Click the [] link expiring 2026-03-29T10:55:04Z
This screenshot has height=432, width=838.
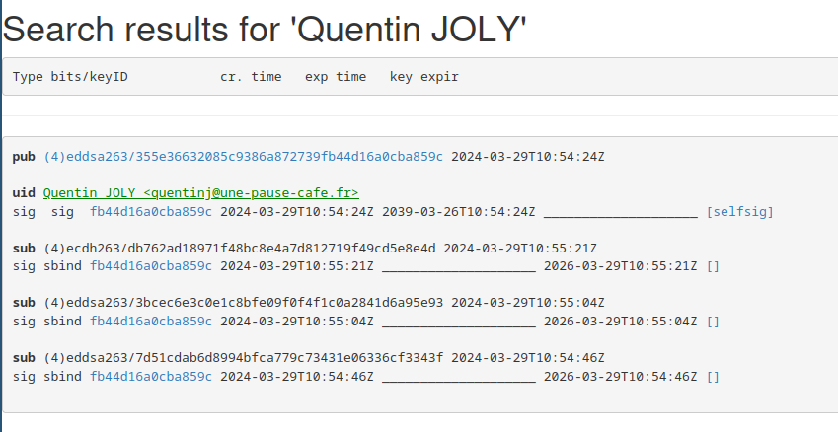[713, 321]
